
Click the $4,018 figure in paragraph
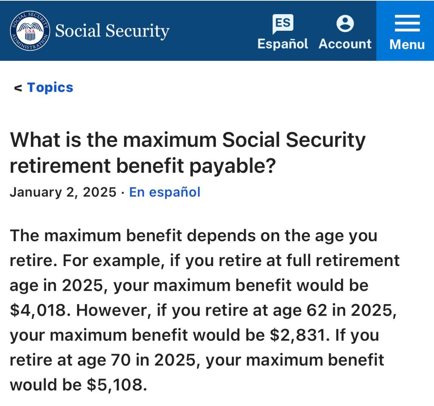tap(40, 310)
